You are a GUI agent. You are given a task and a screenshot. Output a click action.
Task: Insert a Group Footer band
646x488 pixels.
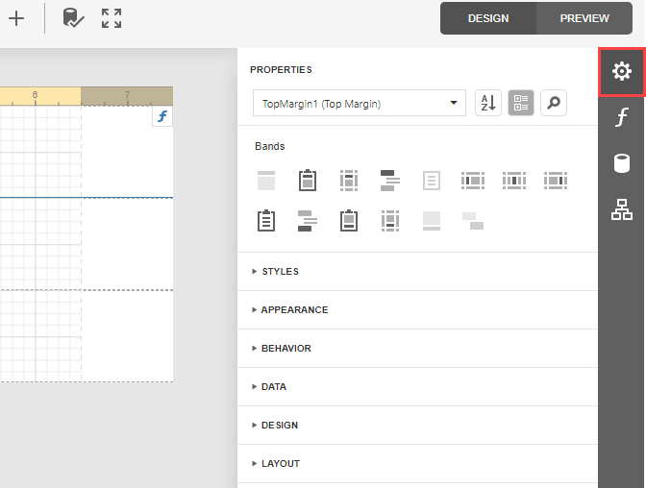coord(307,221)
